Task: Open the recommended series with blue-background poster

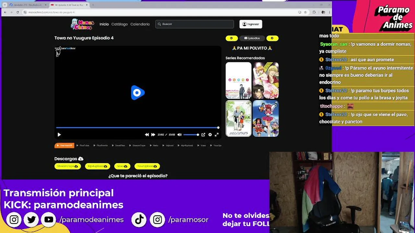Action: tap(266, 118)
